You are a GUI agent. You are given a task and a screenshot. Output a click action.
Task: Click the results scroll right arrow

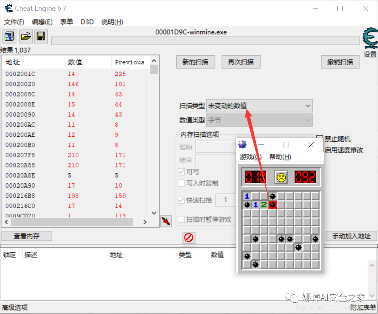click(x=145, y=222)
